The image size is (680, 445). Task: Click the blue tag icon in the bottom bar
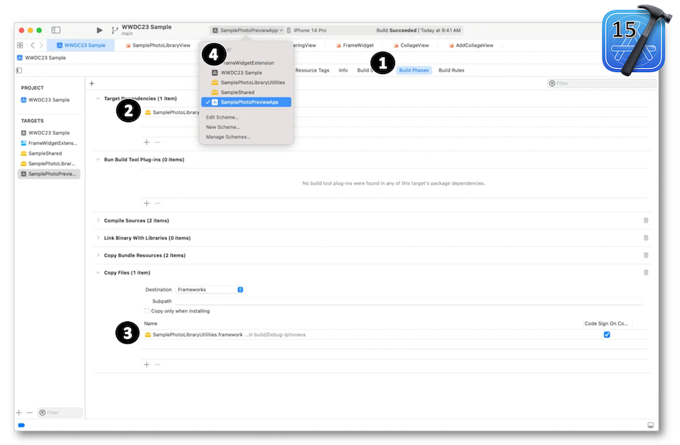click(x=21, y=425)
